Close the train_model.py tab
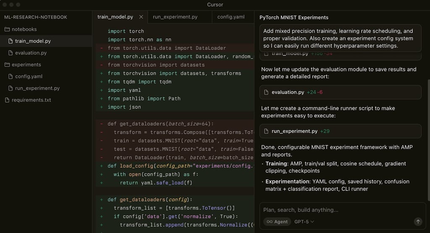 tap(141, 17)
